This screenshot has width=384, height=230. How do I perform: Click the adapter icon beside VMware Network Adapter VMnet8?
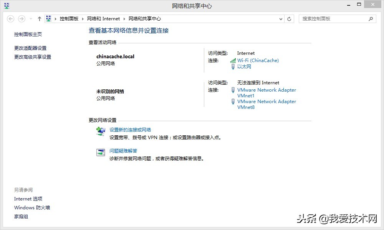[233, 102]
